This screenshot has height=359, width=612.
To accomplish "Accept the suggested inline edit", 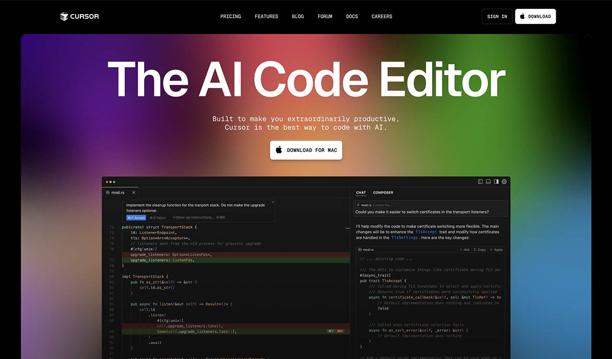I will click(x=136, y=218).
